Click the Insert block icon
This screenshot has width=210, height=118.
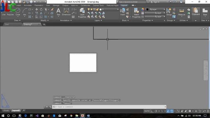[122, 12]
